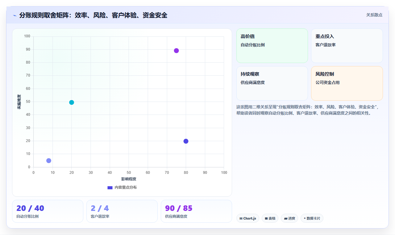Screen dimensions: 395x235
Task: Click the 客户退款率 text in 重点投入 card
Action: 326,45
